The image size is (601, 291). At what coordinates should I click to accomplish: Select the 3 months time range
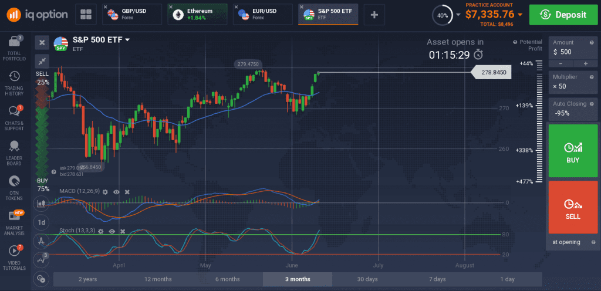298,279
